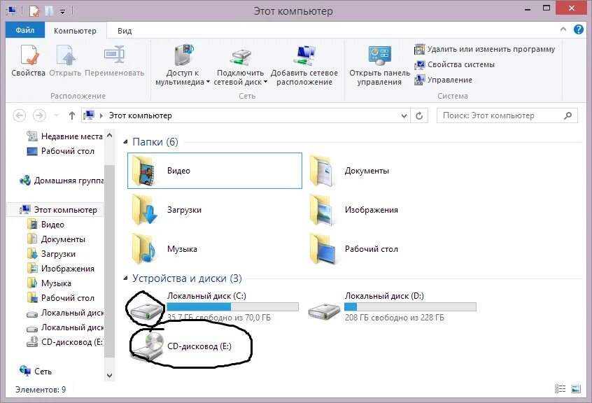The image size is (592, 403).
Task: Click Добавить сетевое расположение
Action: tap(304, 65)
